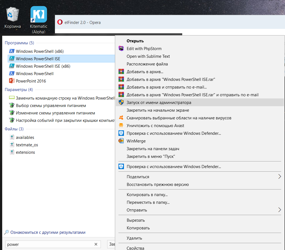Click the Windows Defender icon above WinMerge
Screen dimensions: 285x250
point(121,133)
